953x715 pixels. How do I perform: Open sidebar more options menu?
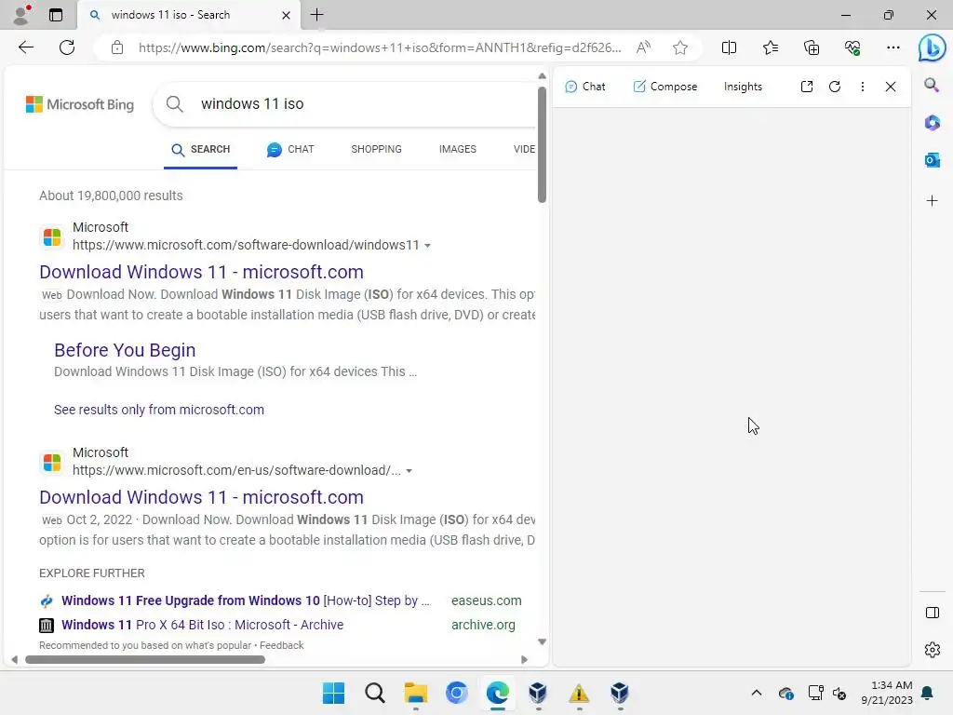pyautogui.click(x=863, y=87)
